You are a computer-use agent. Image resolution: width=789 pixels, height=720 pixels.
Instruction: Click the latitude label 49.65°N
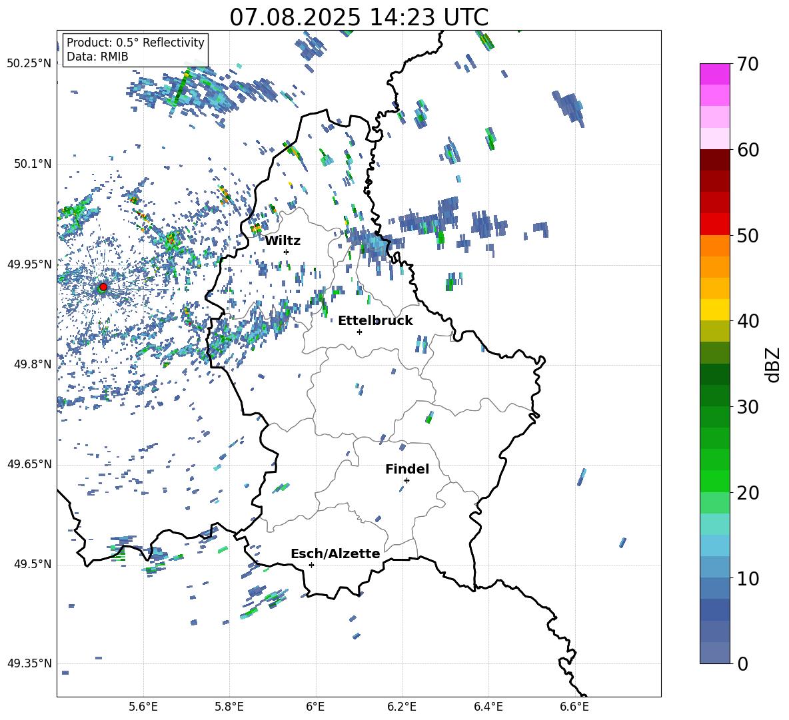[29, 464]
